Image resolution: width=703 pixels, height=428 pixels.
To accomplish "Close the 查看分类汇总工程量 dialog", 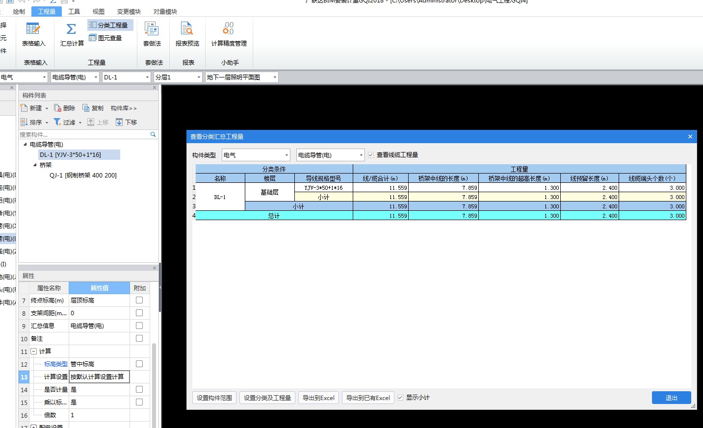I will click(x=690, y=136).
